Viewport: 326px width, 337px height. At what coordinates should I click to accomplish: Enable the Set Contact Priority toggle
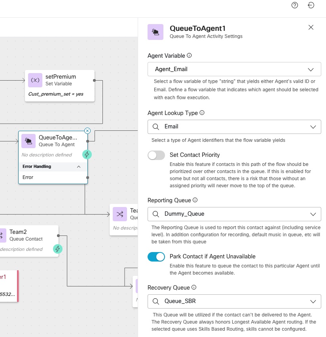(x=156, y=155)
